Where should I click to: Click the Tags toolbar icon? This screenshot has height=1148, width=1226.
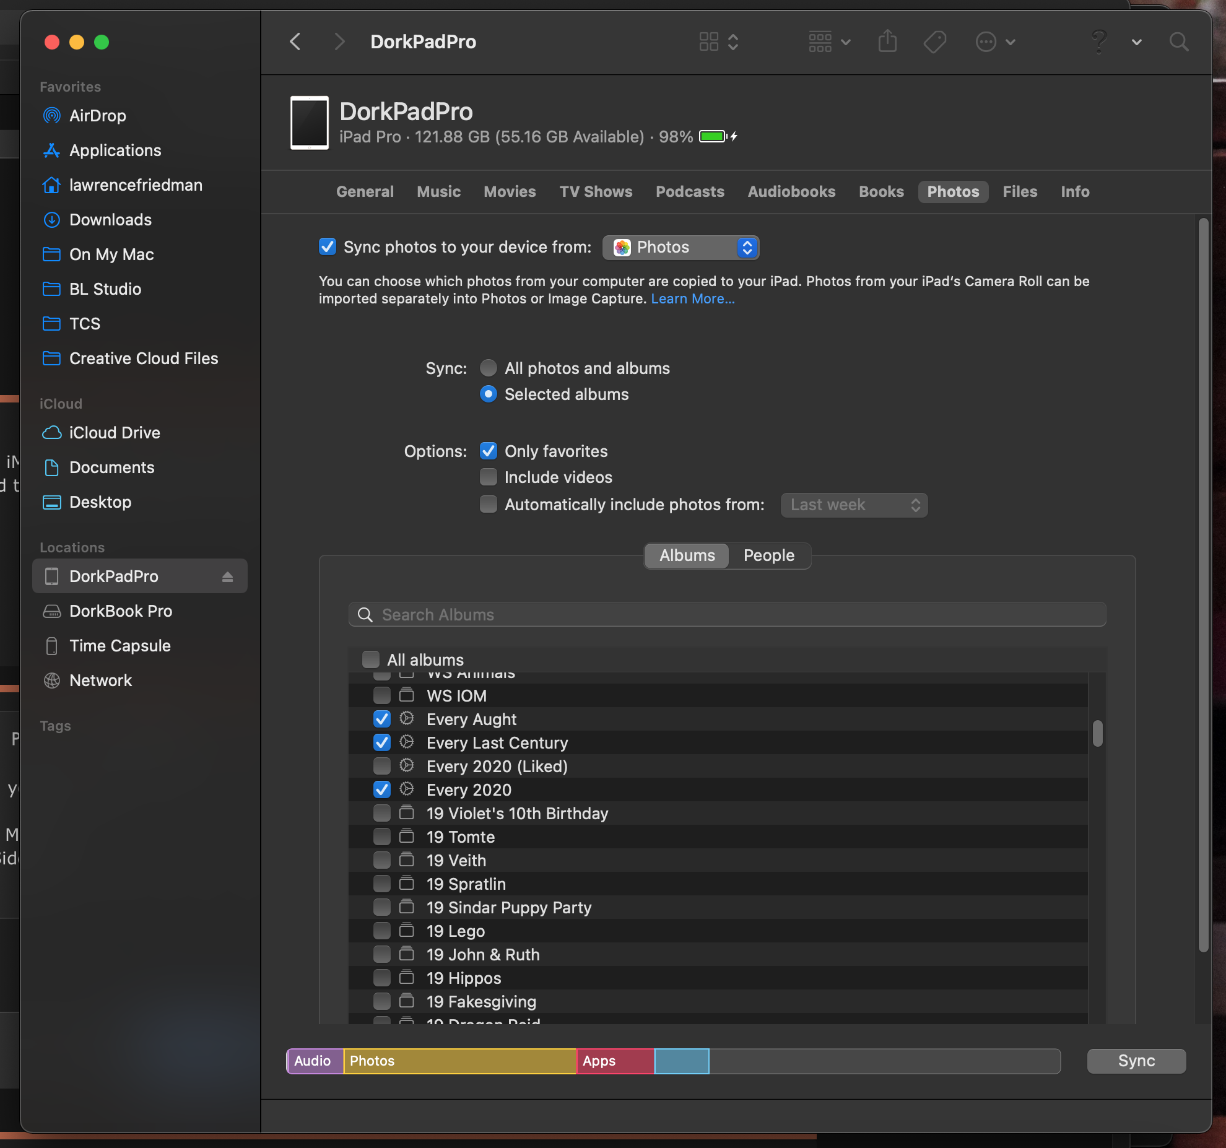tap(934, 42)
